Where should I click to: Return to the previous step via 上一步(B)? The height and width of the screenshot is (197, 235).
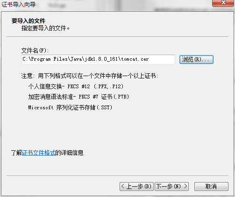pyautogui.click(x=136, y=186)
